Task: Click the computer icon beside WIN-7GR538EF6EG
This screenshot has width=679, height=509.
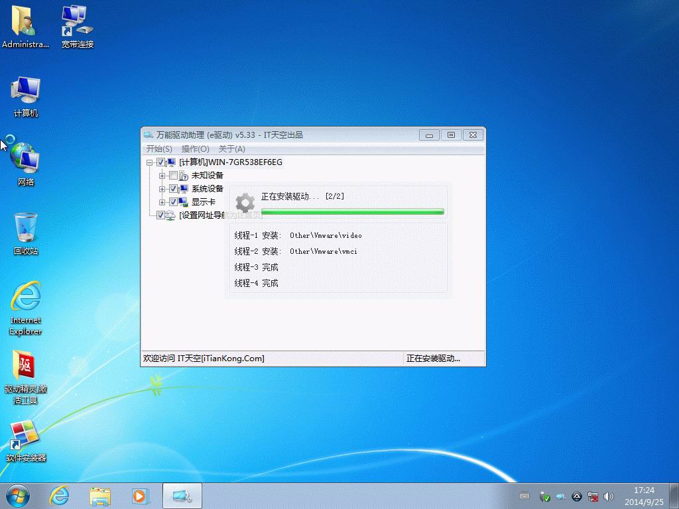Action: click(172, 162)
